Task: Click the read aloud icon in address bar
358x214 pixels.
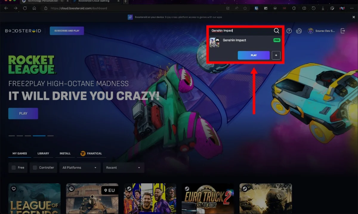Action: (236, 8)
